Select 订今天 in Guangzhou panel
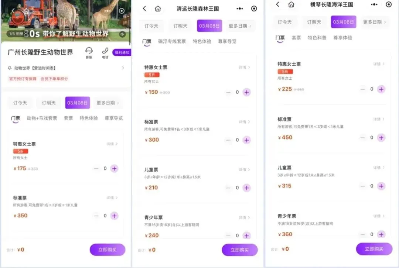Screen dimensions: 399x268 [20, 103]
